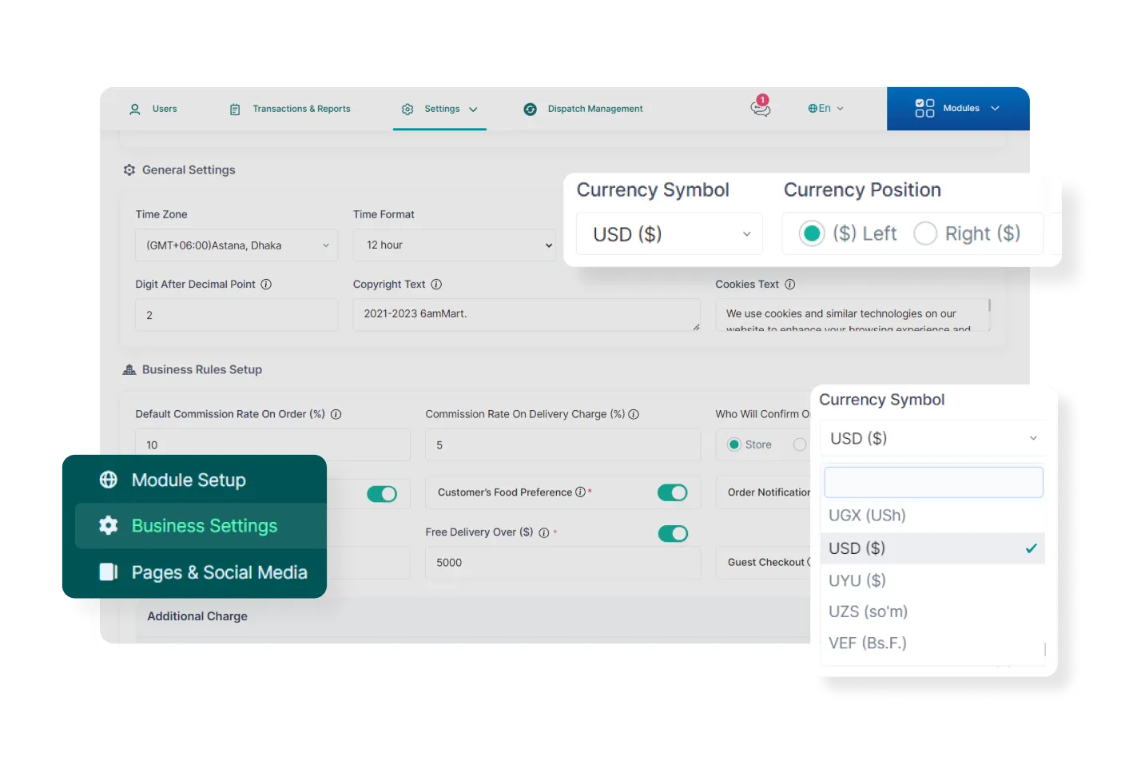The height and width of the screenshot is (761, 1125).
Task: Click info icon next to Cookies Text
Action: click(789, 285)
